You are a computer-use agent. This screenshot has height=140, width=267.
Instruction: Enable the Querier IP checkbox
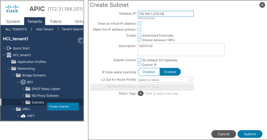(140, 65)
